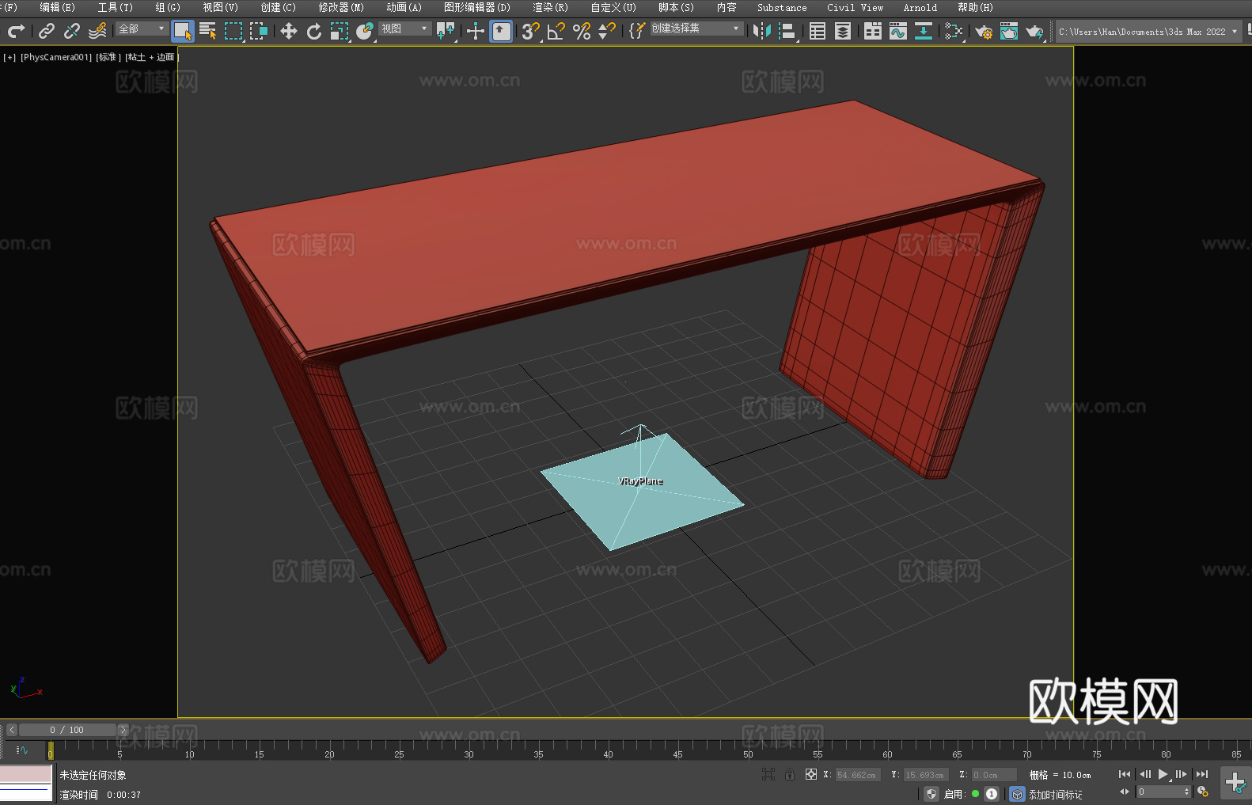Toggle Spinner Snap

tap(607, 31)
